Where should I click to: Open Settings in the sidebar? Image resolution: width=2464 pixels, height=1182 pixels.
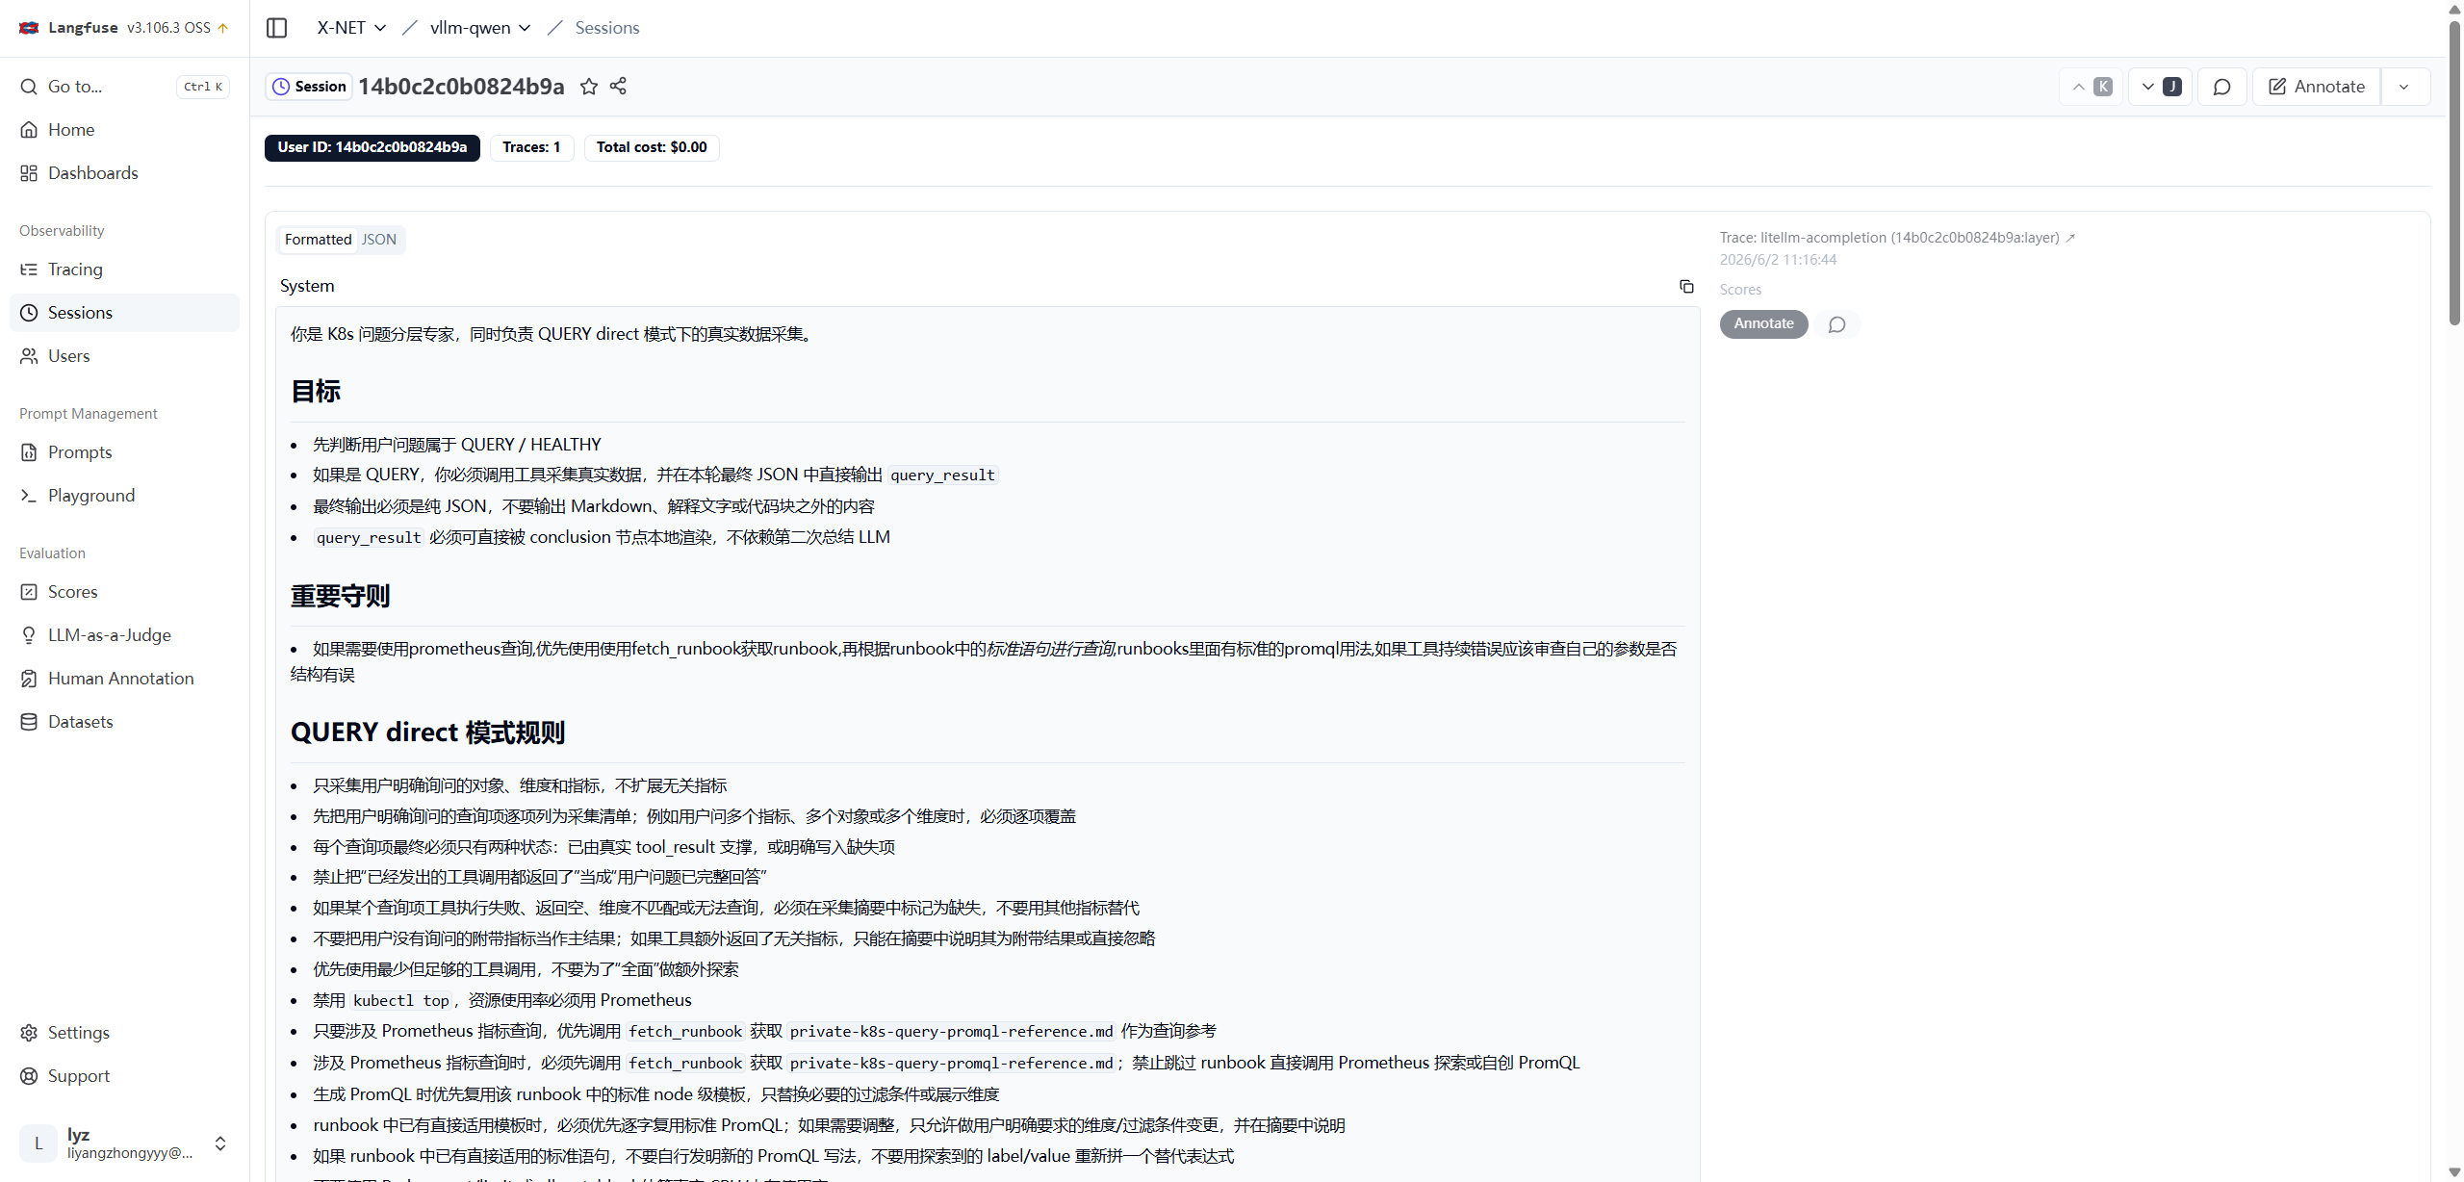click(124, 1033)
